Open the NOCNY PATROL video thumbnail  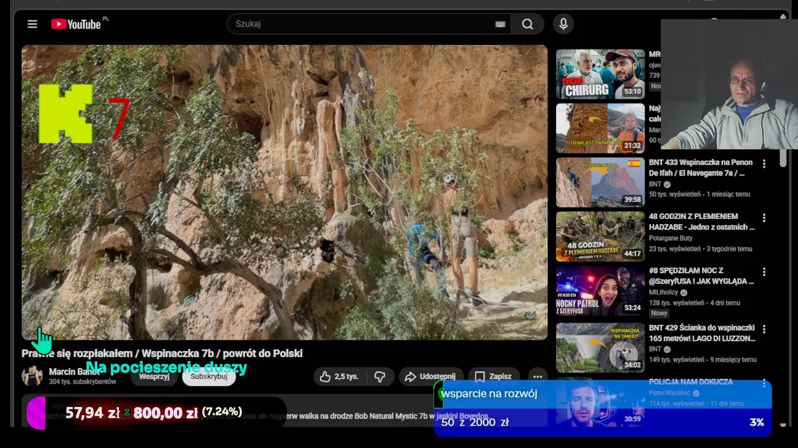[x=600, y=291]
